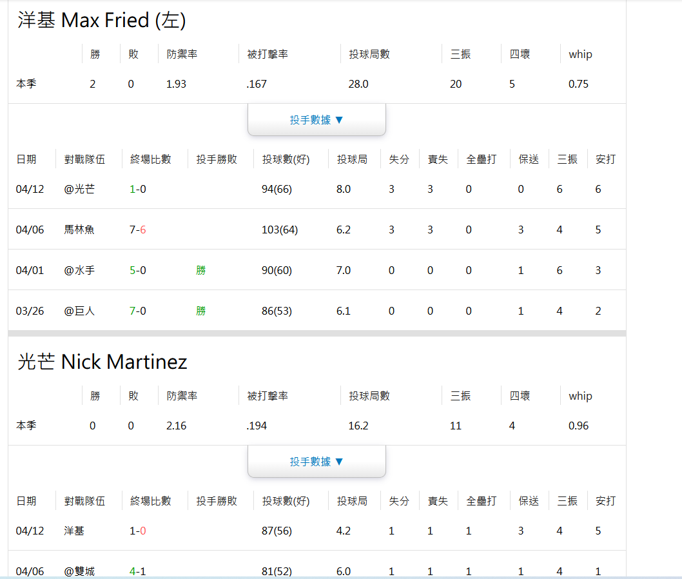This screenshot has width=682, height=579.
Task: Open the @水手 game from 04/01
Action: [79, 270]
